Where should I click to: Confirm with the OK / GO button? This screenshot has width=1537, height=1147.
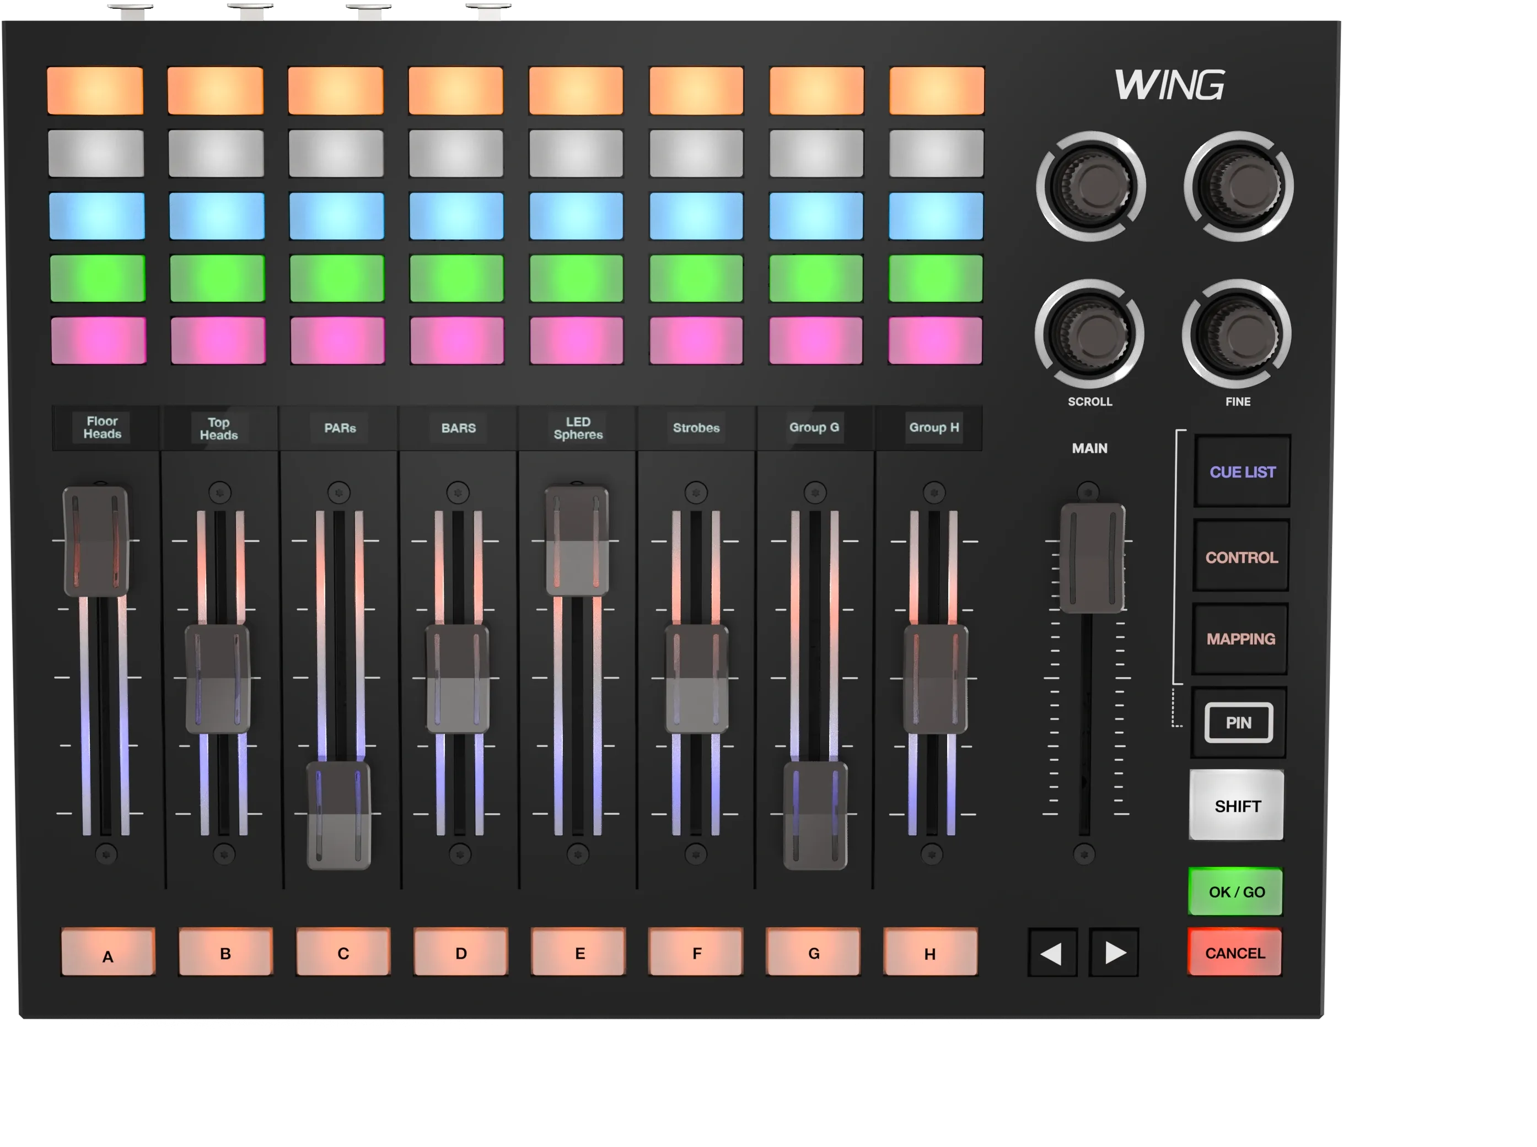(1236, 891)
